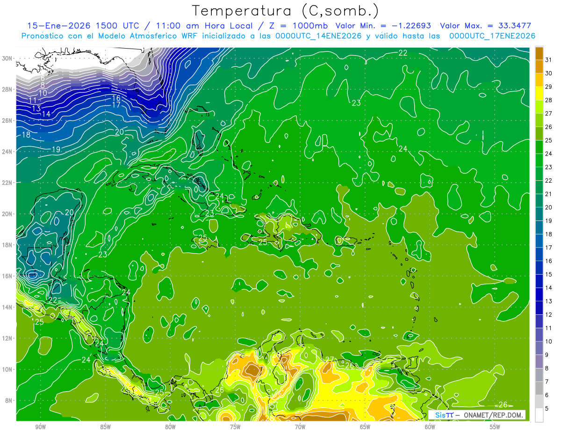
Task: Click the 30N latitude label
Action: (x=7, y=58)
